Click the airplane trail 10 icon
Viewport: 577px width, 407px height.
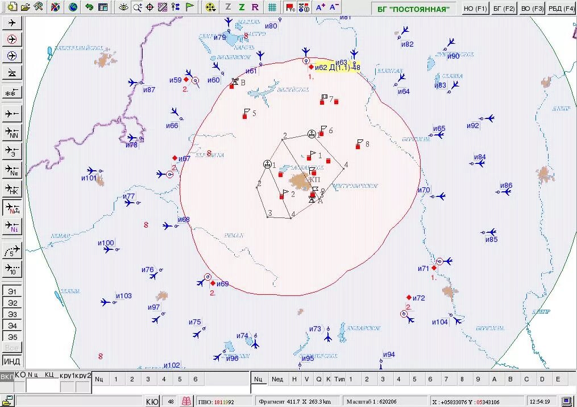tap(12, 269)
